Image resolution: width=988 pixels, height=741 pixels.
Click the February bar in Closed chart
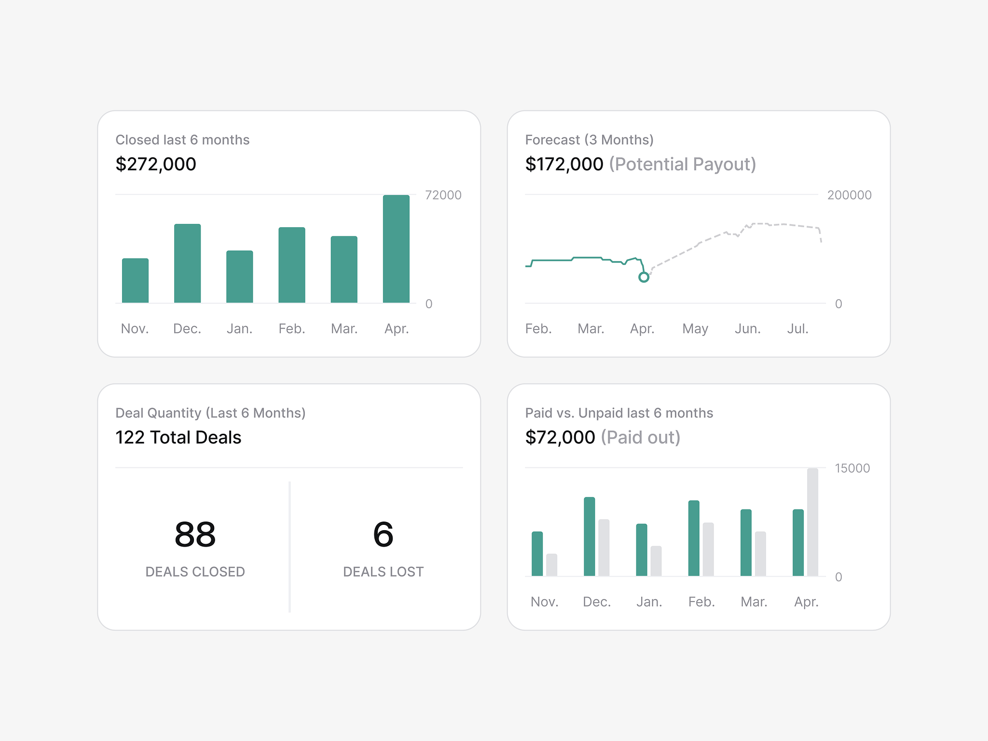(x=292, y=265)
